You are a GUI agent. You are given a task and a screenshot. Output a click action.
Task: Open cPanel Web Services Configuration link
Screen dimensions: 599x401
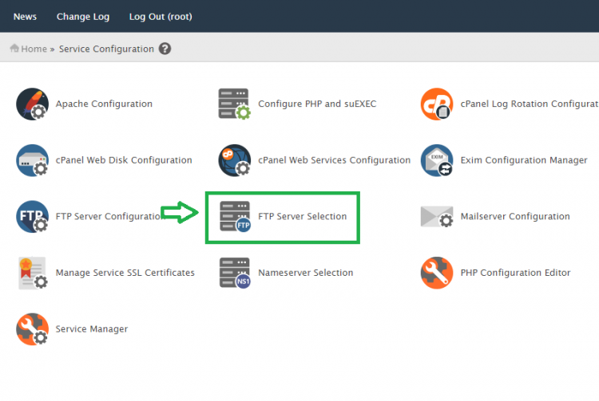(335, 160)
